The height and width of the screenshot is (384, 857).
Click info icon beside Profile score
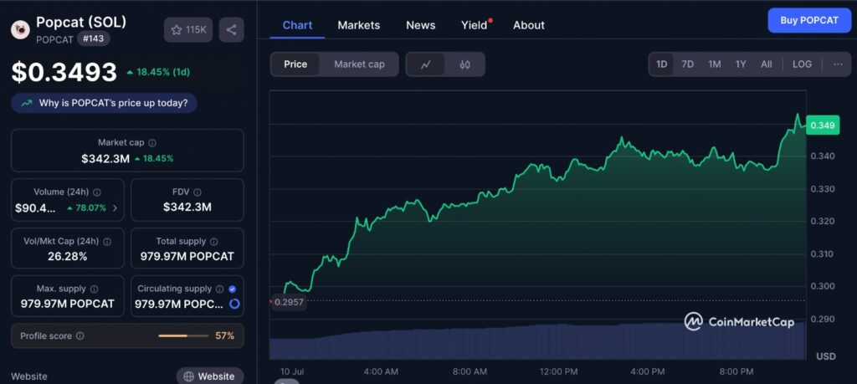point(80,336)
